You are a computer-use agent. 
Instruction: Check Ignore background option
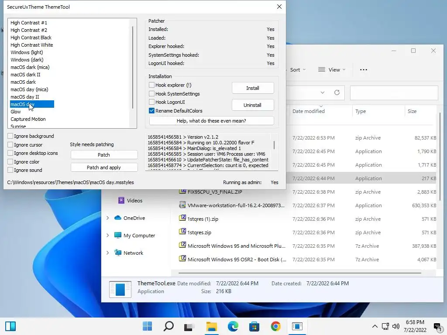pos(10,136)
